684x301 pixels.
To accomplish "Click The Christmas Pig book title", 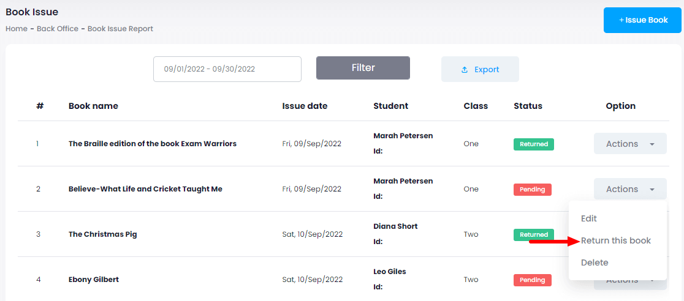I will (102, 234).
